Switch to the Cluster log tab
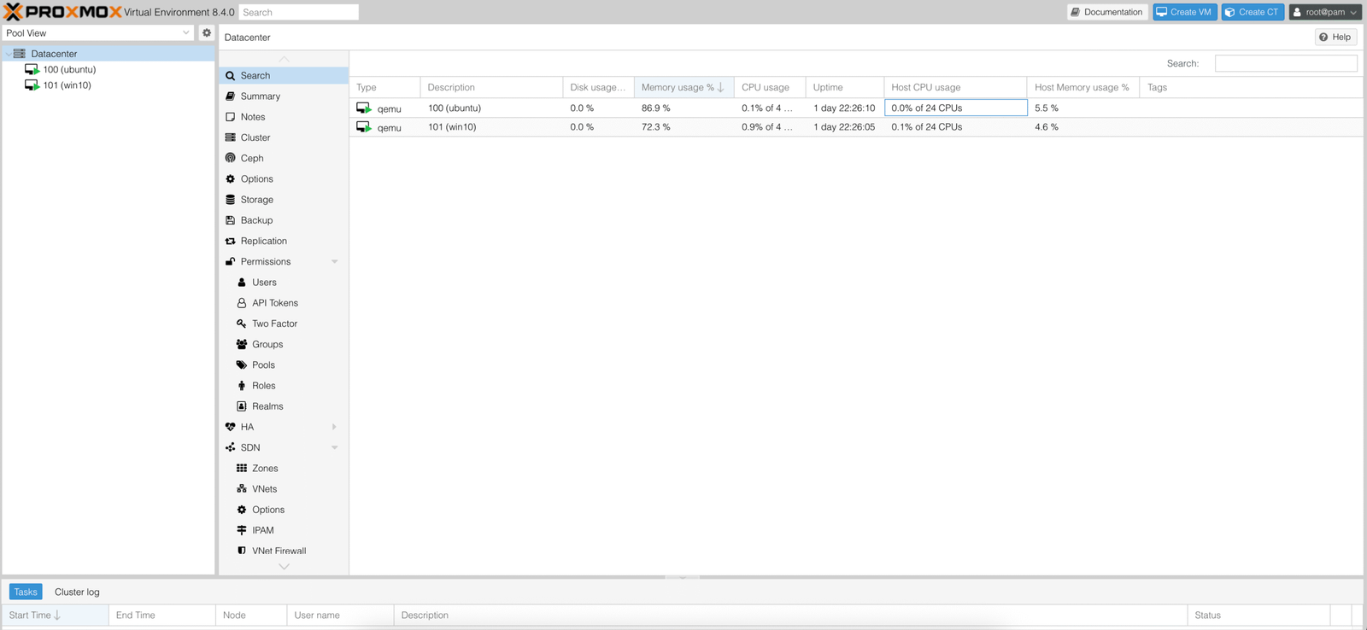 click(77, 592)
